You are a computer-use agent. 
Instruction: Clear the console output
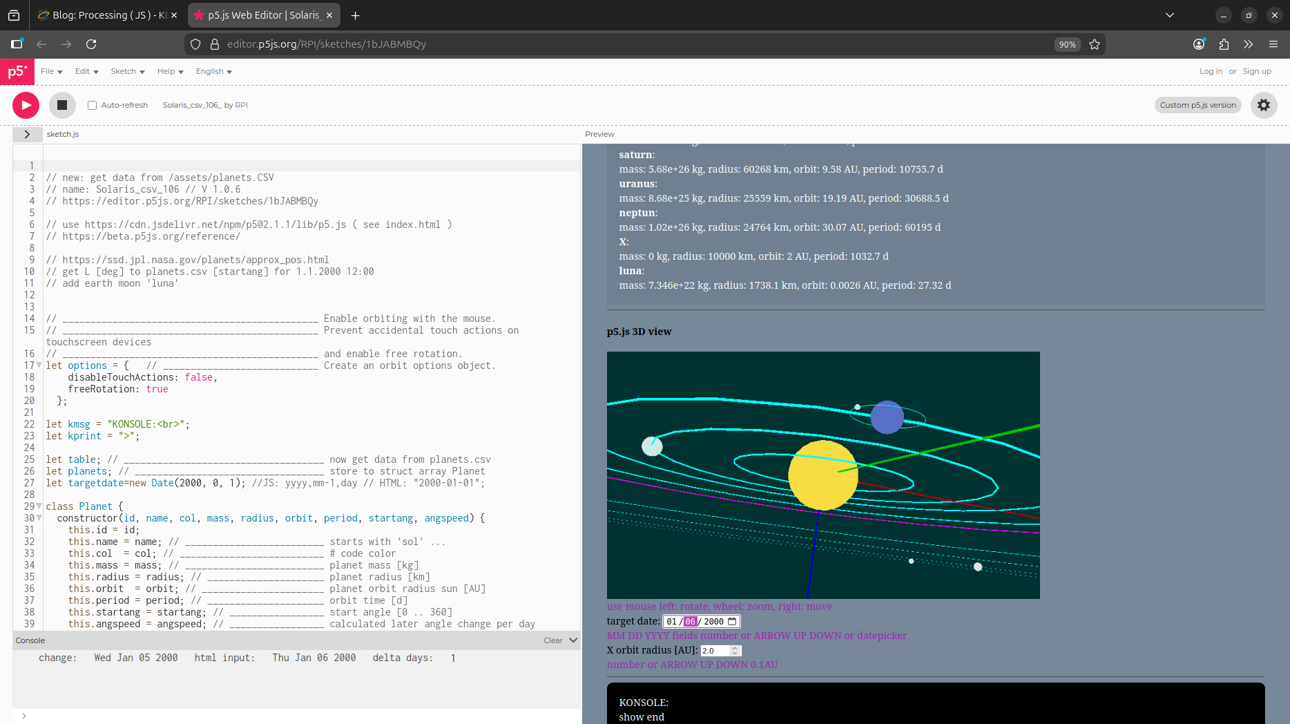point(552,640)
